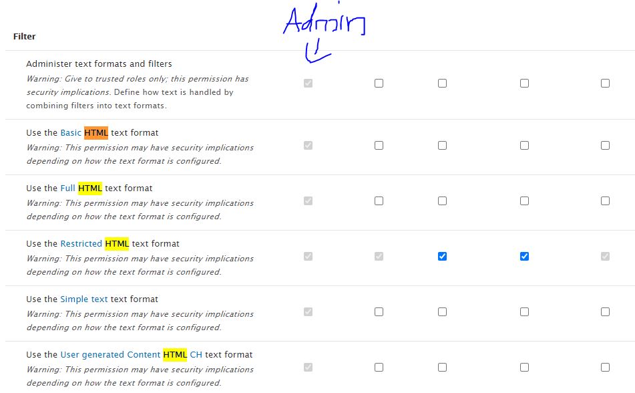635x393 pixels.
Task: Tick User generated Content in third column
Action: tap(442, 368)
